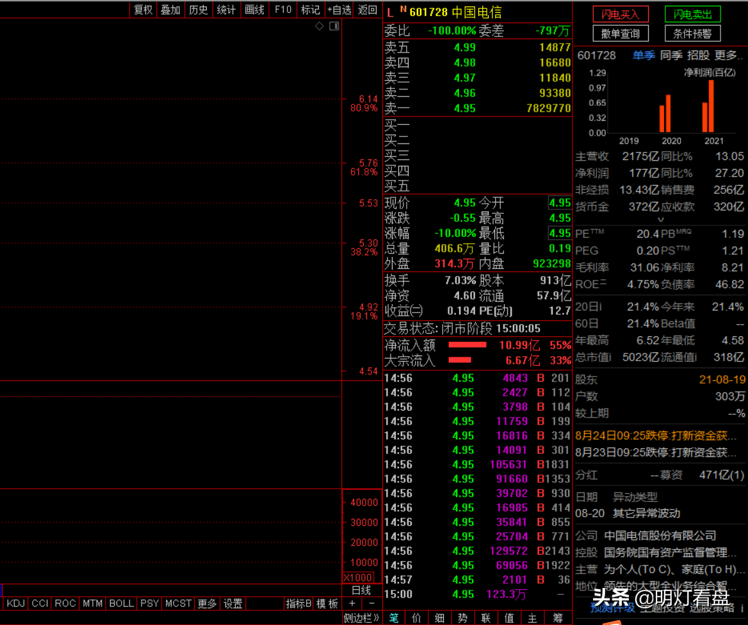The height and width of the screenshot is (625, 748).
Task: Click stock name 601728 中国电信
Action: click(455, 12)
